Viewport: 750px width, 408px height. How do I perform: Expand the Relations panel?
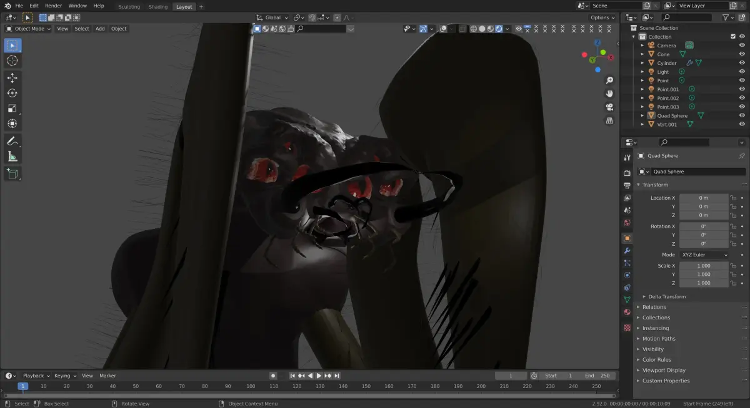pyautogui.click(x=654, y=307)
